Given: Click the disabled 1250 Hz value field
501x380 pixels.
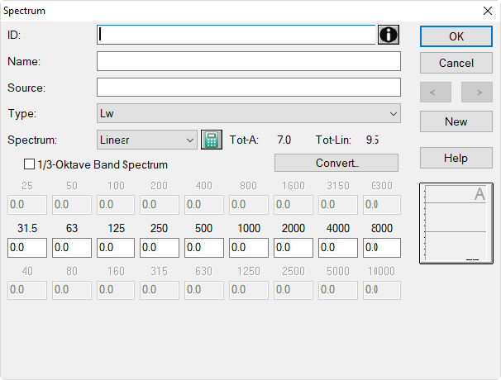Looking at the screenshot, I should (x=249, y=290).
